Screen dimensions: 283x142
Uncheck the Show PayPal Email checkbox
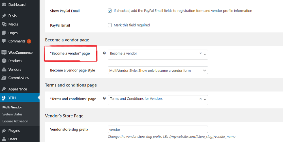point(110,11)
